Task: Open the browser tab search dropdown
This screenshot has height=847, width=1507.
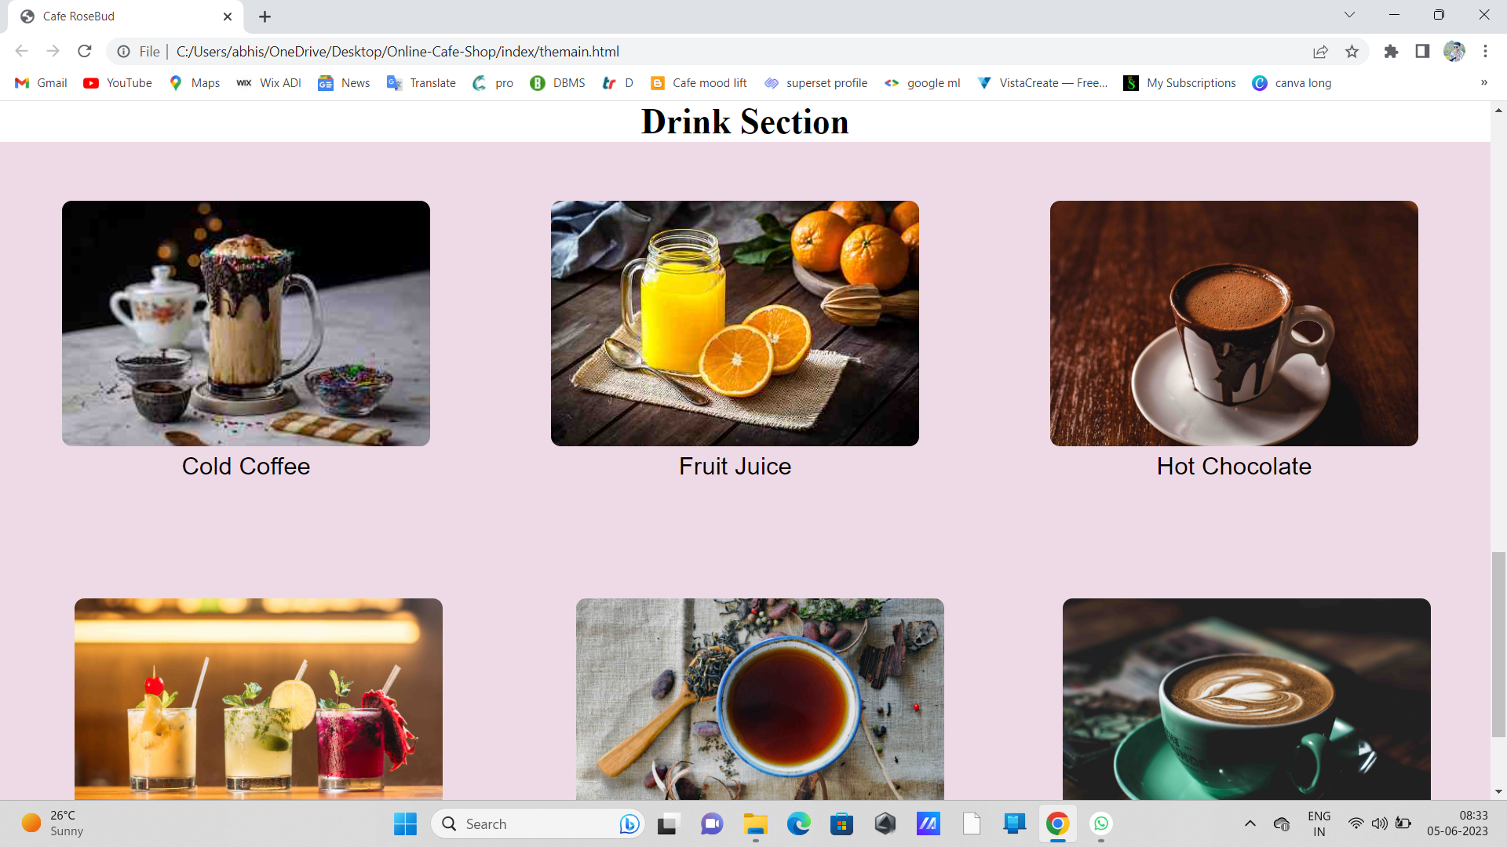Action: pyautogui.click(x=1349, y=14)
